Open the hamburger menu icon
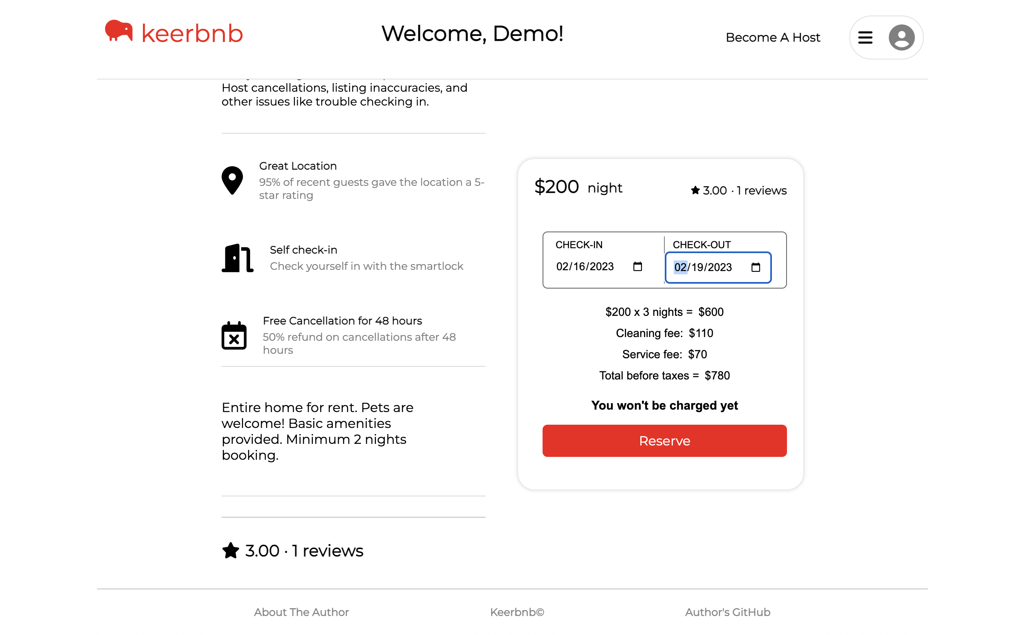Image resolution: width=1033 pixels, height=635 pixels. pos(865,37)
